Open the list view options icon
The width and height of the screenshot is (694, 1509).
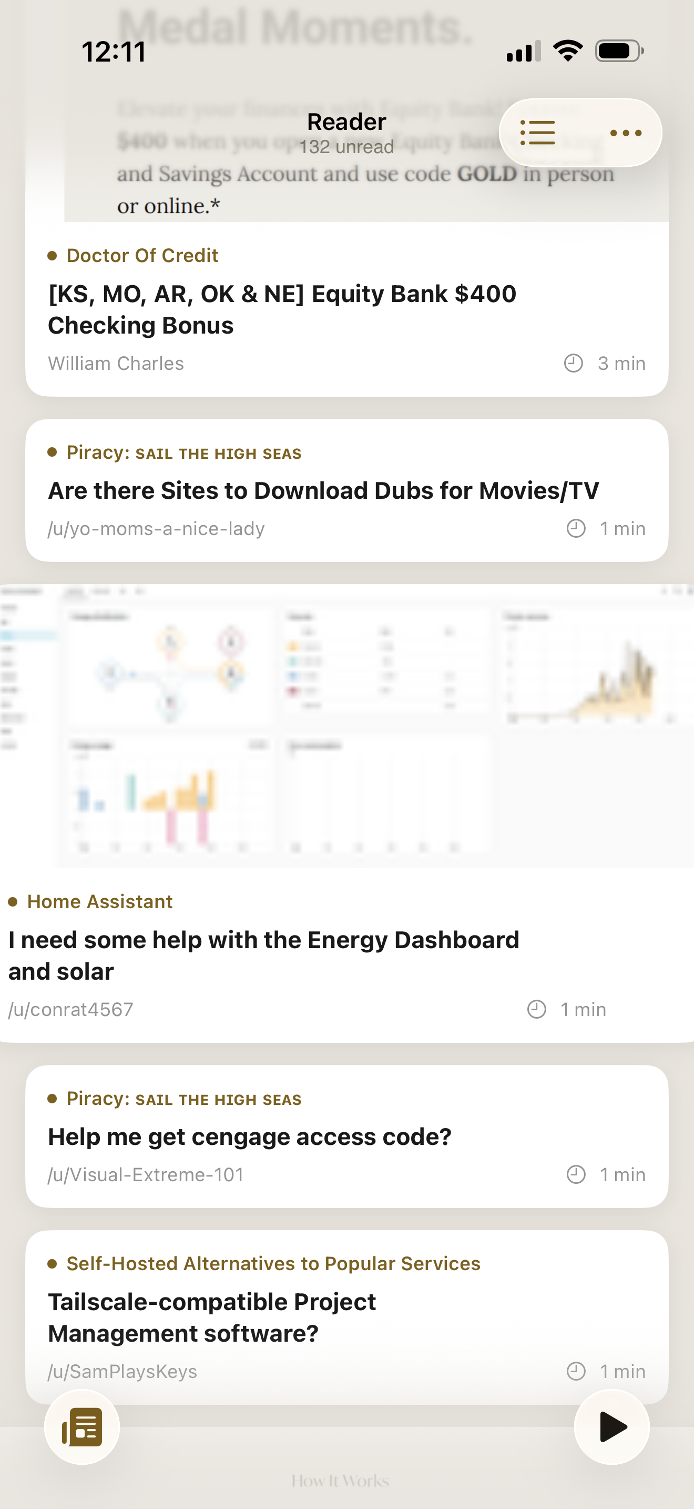click(x=537, y=133)
